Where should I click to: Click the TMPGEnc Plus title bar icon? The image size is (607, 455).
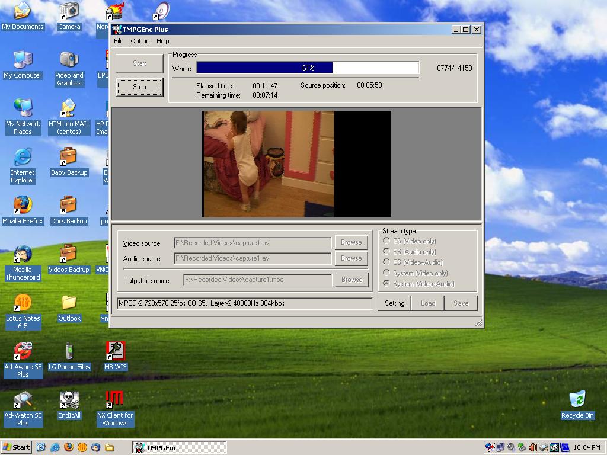click(116, 30)
